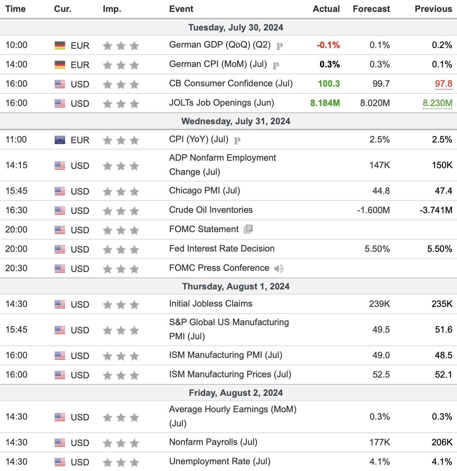
Task: Open the Crude Oil Inventories event
Action: click(x=211, y=210)
